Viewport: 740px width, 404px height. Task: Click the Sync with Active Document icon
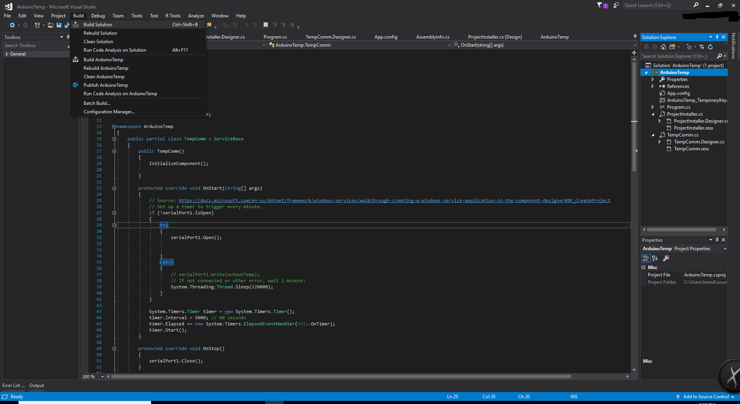click(702, 47)
